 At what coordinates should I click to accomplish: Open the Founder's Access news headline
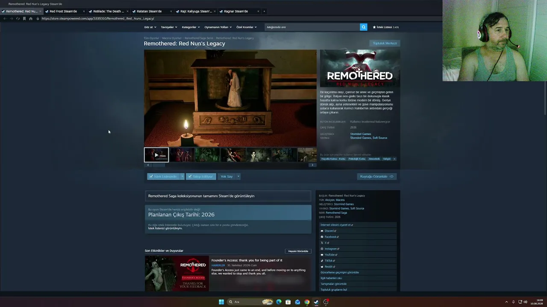(x=247, y=260)
